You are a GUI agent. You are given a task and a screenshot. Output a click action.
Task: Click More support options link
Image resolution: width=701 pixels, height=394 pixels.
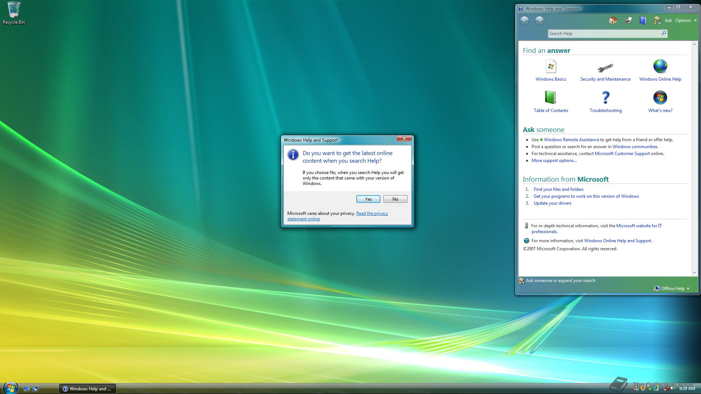coord(554,161)
